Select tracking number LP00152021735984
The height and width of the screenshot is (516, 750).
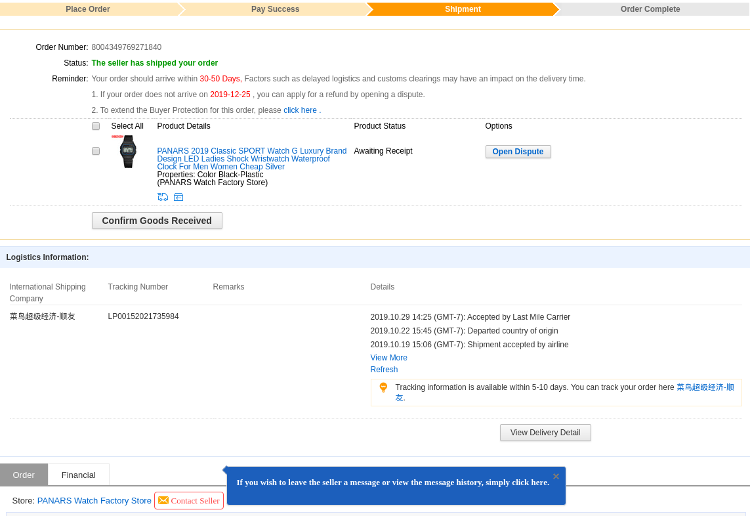click(143, 316)
